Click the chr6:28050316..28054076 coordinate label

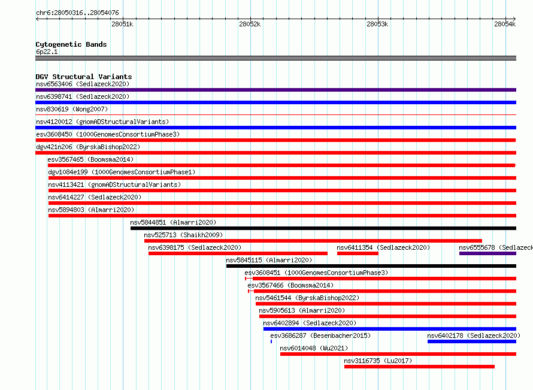point(77,13)
